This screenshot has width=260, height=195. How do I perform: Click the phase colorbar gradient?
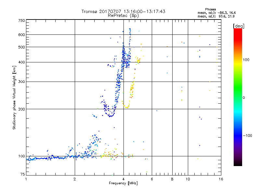pyautogui.click(x=238, y=97)
